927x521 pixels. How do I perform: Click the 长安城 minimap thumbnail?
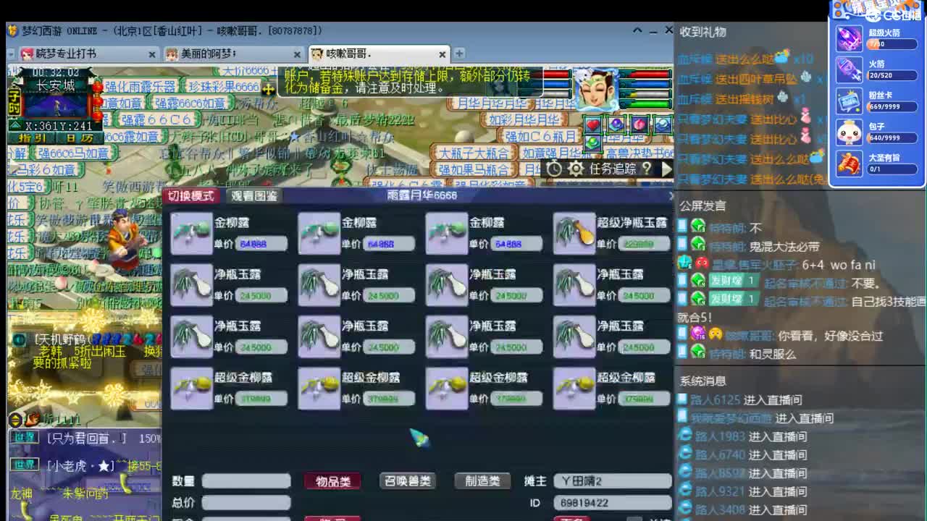pos(56,105)
